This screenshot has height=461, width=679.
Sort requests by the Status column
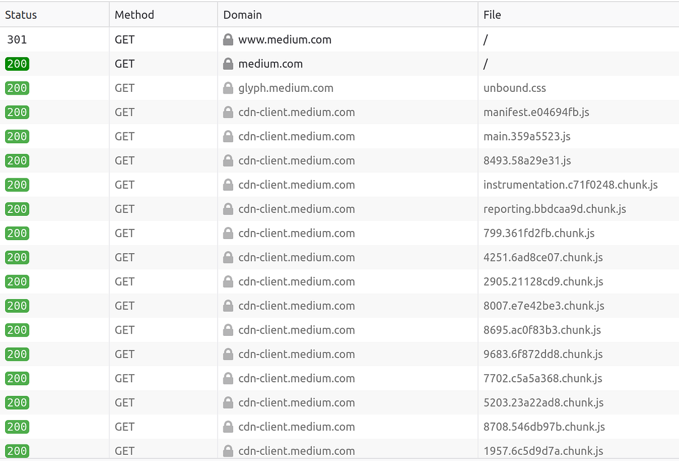(20, 15)
